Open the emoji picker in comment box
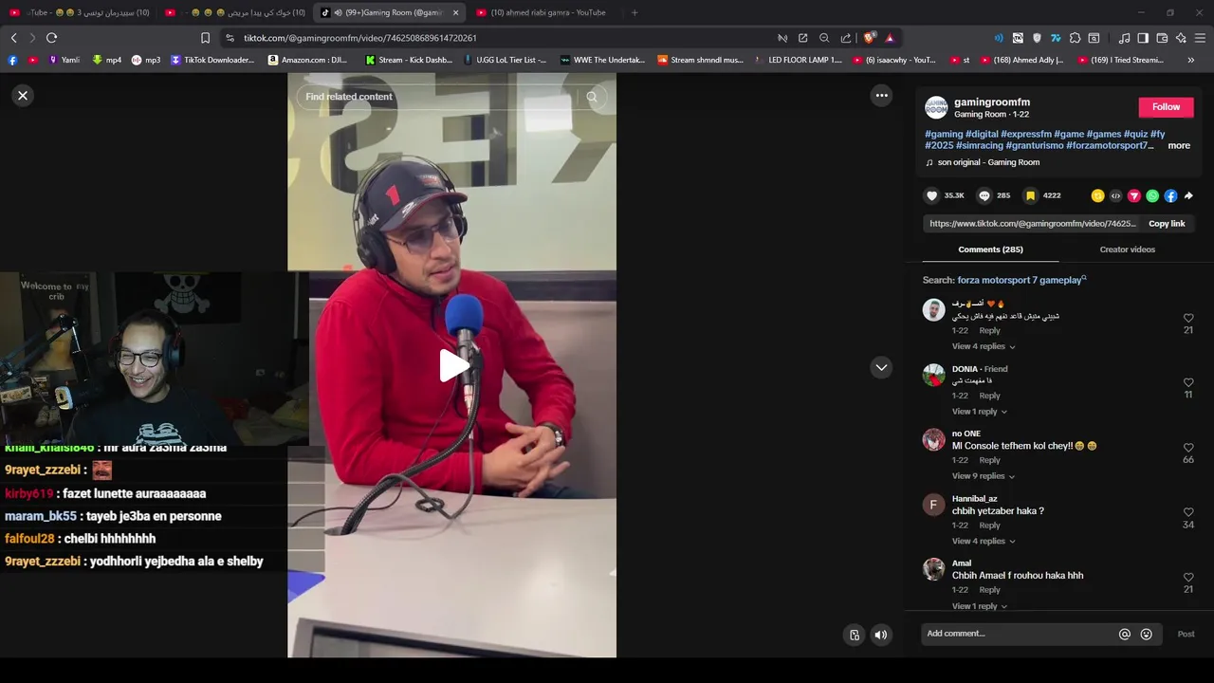 coord(1146,635)
